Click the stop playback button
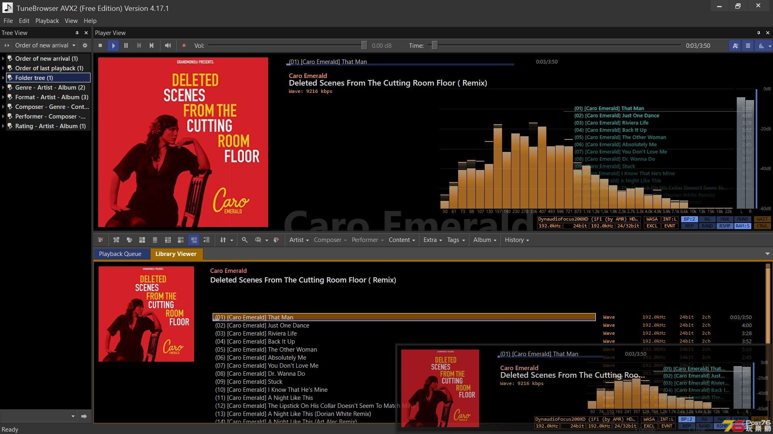773x434 pixels. (100, 45)
